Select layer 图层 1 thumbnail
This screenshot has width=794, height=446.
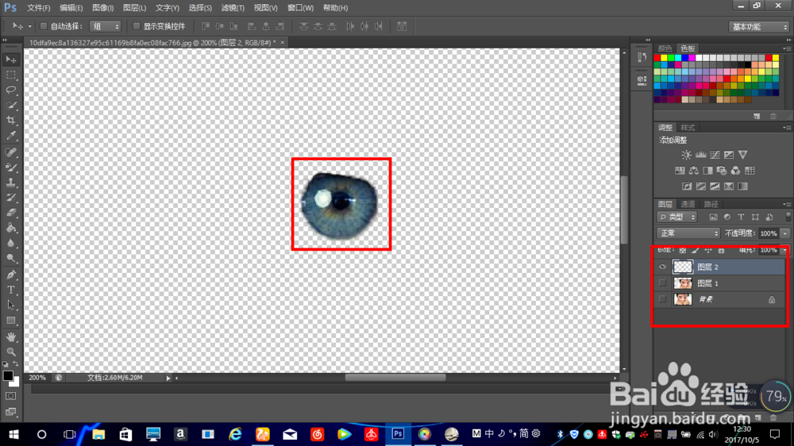coord(682,283)
